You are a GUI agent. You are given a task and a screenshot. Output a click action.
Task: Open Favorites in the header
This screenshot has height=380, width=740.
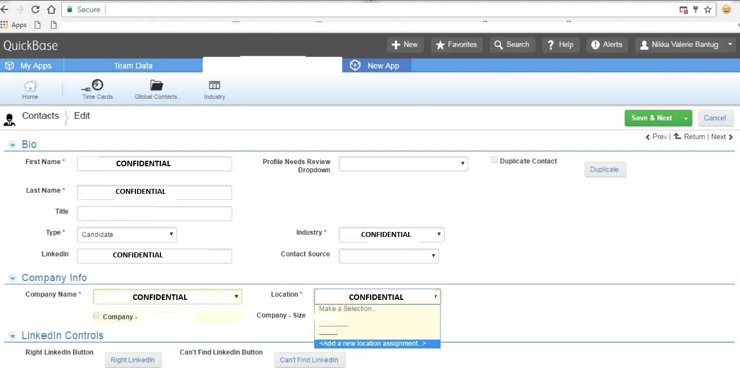tap(456, 45)
